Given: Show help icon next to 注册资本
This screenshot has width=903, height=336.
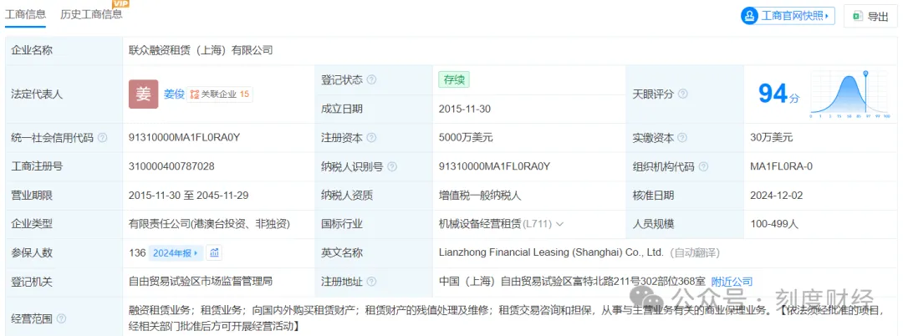Looking at the screenshot, I should tap(371, 138).
